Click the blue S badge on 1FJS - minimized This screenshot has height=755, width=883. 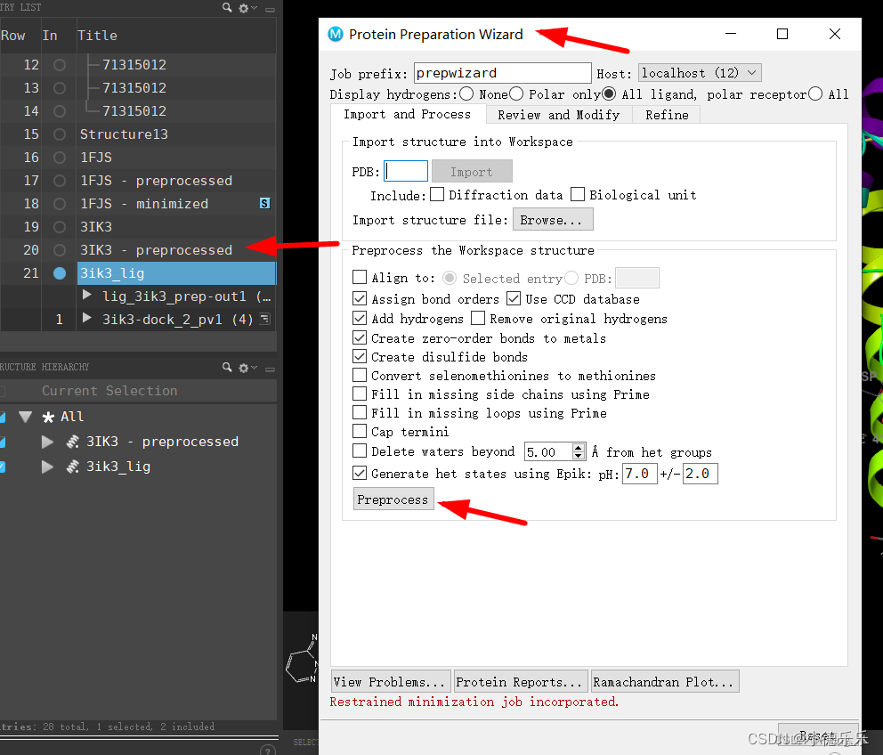[x=264, y=203]
